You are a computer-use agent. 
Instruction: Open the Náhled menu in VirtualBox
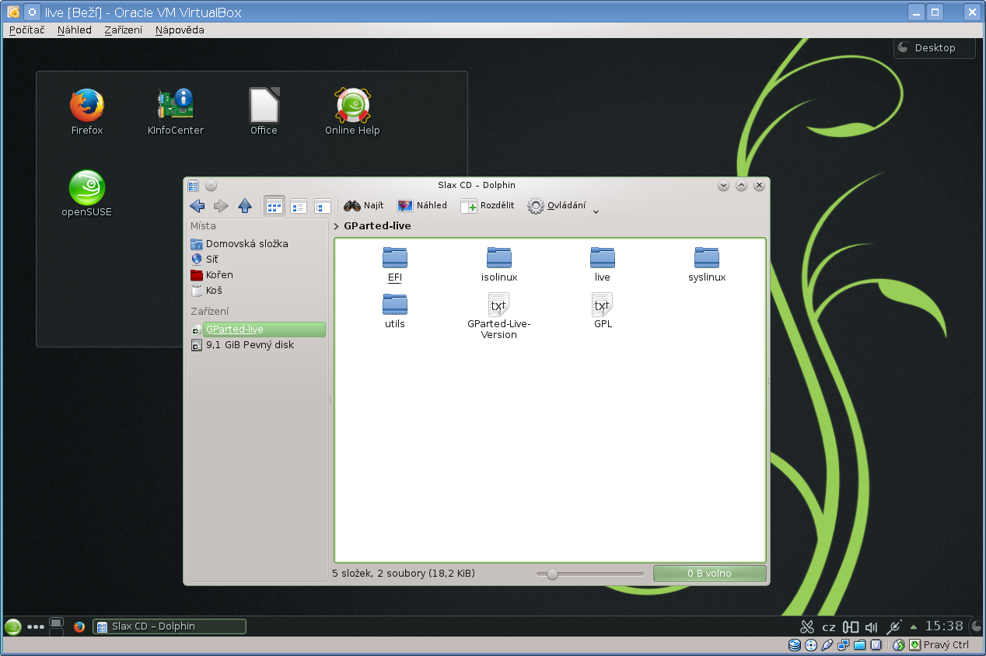(x=75, y=30)
